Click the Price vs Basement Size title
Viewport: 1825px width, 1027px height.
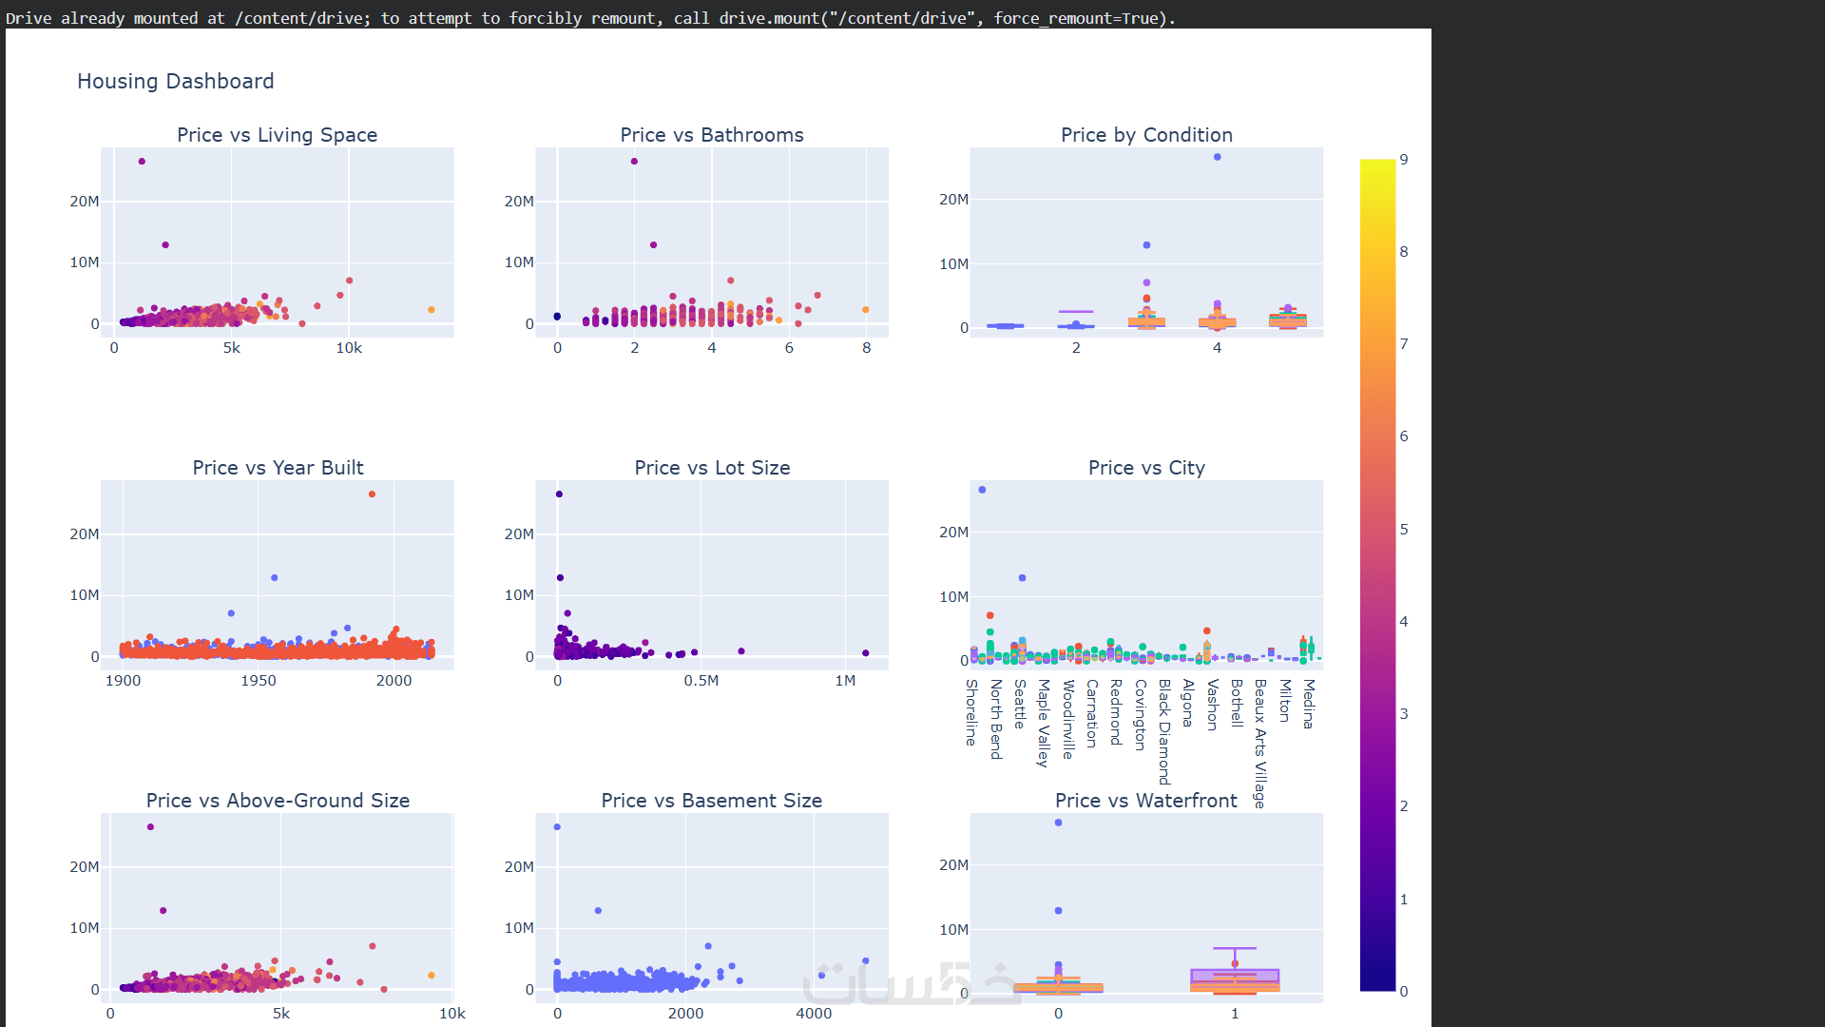[711, 801]
